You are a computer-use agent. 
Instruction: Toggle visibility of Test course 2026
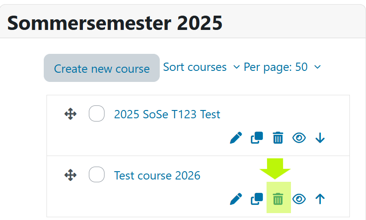pyautogui.click(x=299, y=199)
